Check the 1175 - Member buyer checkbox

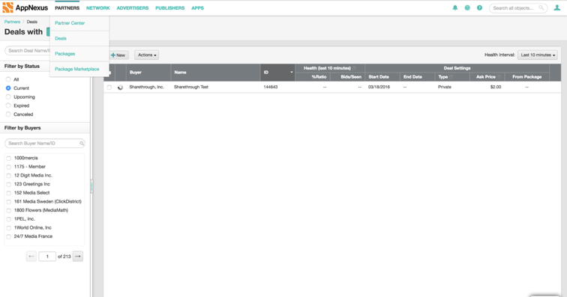click(x=9, y=167)
